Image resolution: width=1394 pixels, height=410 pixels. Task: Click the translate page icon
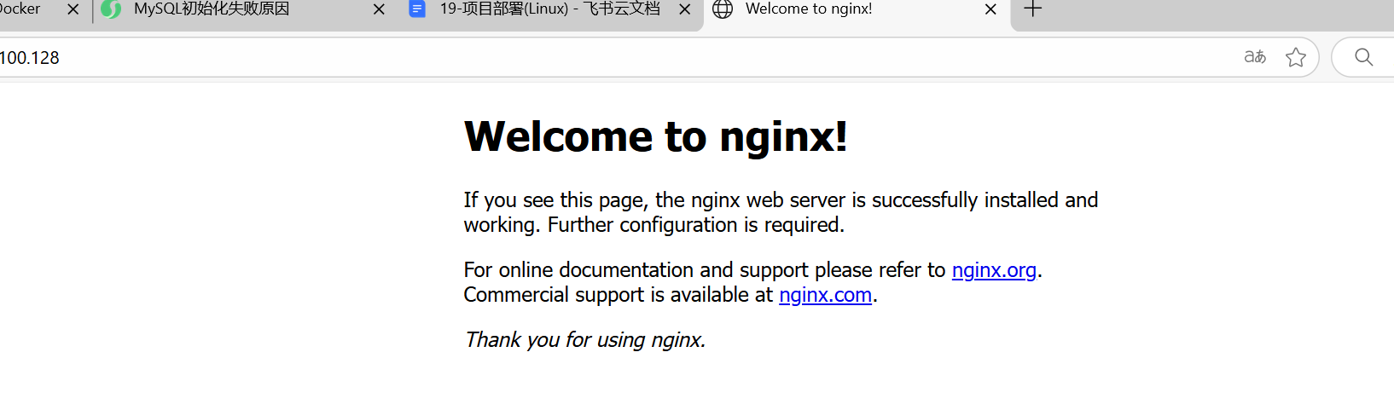(x=1255, y=57)
